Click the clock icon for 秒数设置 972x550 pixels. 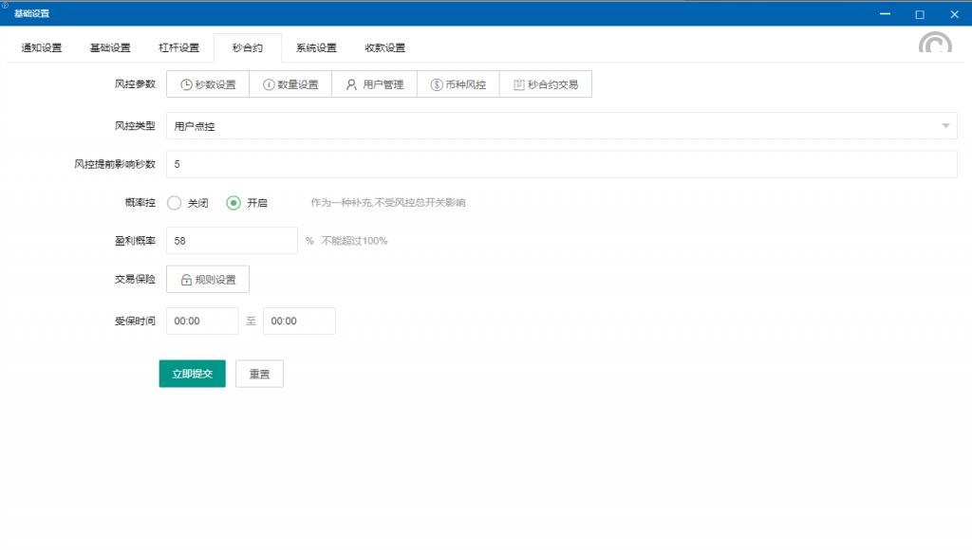point(187,84)
